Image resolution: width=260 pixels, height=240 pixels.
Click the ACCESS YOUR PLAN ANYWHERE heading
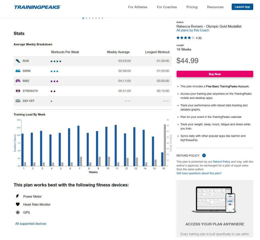pyautogui.click(x=215, y=224)
